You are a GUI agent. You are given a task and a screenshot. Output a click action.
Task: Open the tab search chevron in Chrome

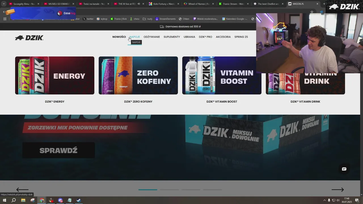click(4, 4)
